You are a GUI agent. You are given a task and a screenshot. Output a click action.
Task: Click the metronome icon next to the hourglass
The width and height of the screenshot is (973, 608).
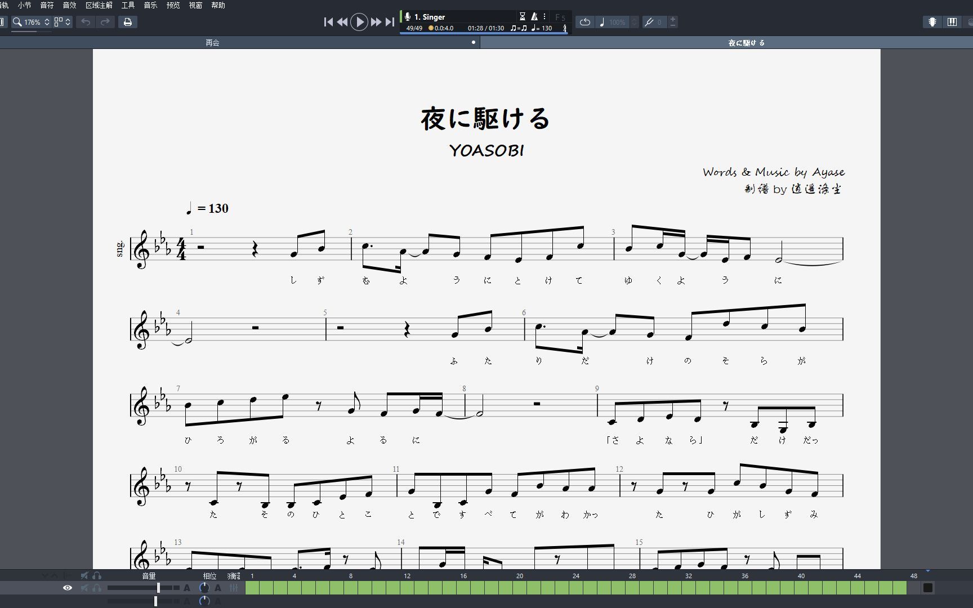535,16
